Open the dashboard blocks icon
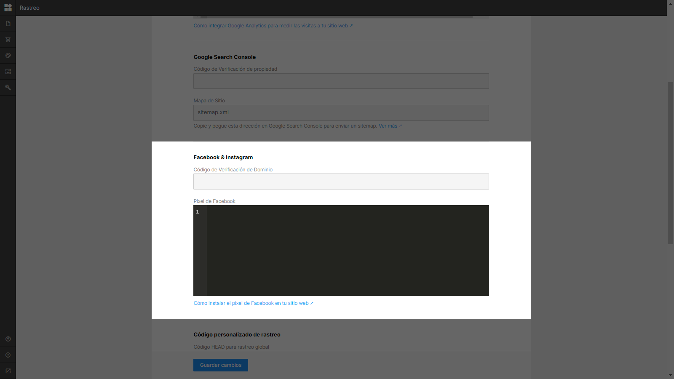Image resolution: width=674 pixels, height=379 pixels. [x=8, y=8]
